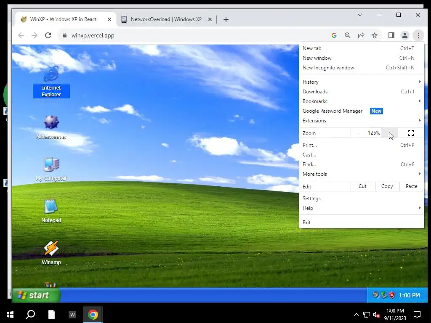This screenshot has height=323, width=431.
Task: Select Print... menu item
Action: point(362,145)
